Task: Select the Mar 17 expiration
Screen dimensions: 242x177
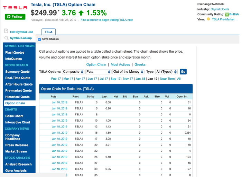Action: point(68,79)
